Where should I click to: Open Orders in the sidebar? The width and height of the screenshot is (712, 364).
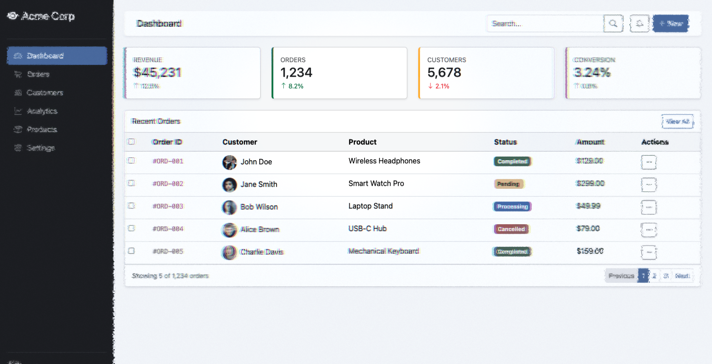[57, 74]
